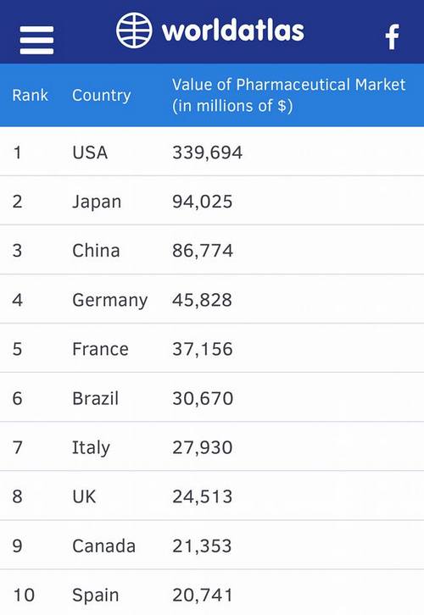
Task: Select Canada in the country list
Action: tap(104, 546)
